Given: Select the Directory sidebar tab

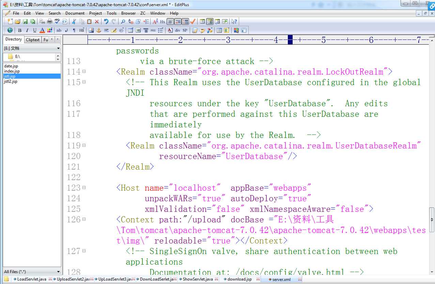Looking at the screenshot, I should pos(14,39).
